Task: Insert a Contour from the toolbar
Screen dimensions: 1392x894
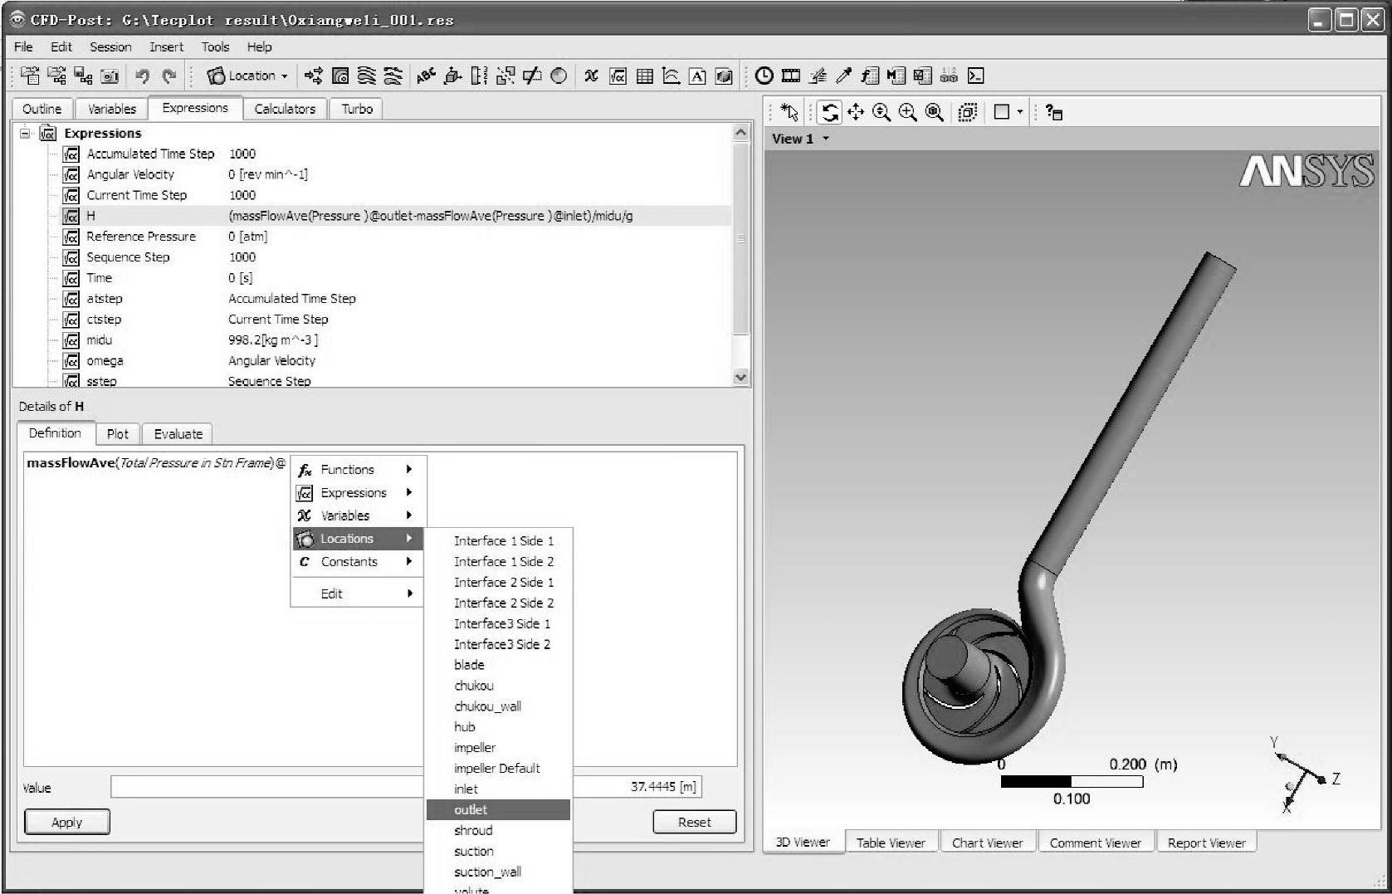Action: (x=340, y=76)
